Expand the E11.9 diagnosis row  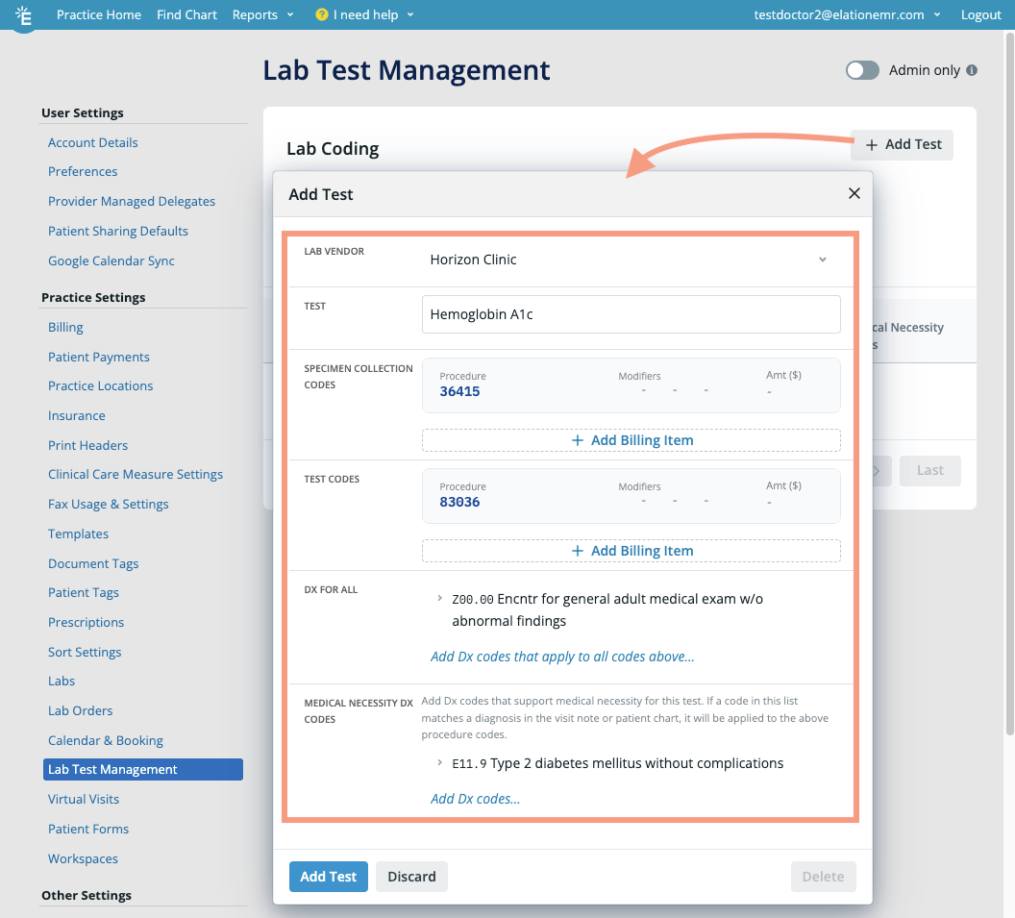[439, 763]
